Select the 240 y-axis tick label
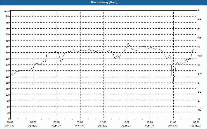Screen dimensions: 207x129 [8, 71]
